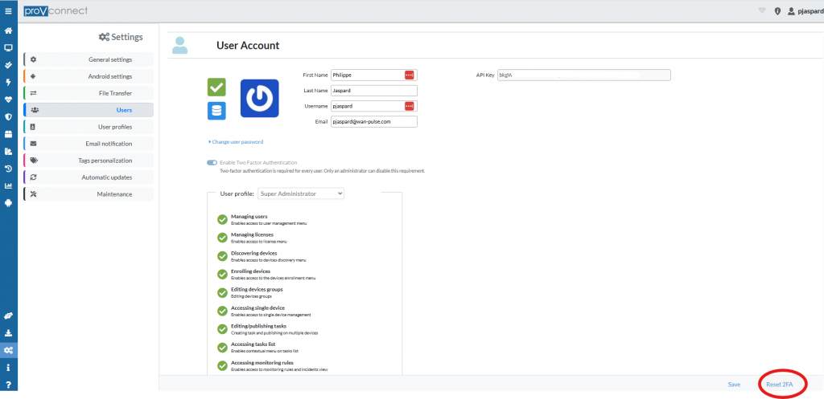Screen dimensions: 824x399
Task: Open Email notification menu item
Action: point(89,143)
